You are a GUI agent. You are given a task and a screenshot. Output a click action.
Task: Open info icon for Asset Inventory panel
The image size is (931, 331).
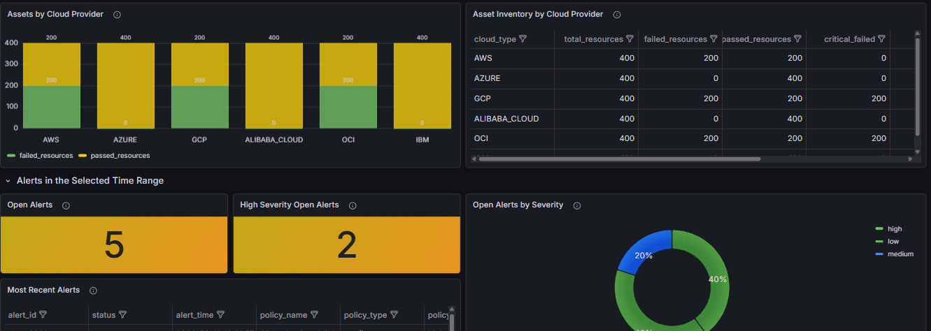click(617, 14)
